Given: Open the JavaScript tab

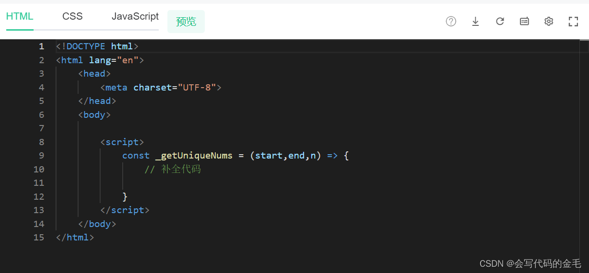Looking at the screenshot, I should pyautogui.click(x=135, y=16).
